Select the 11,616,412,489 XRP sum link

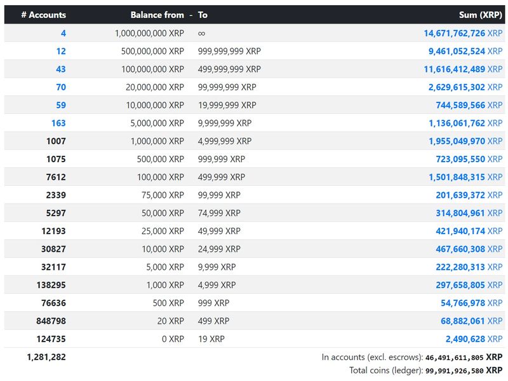pyautogui.click(x=463, y=69)
